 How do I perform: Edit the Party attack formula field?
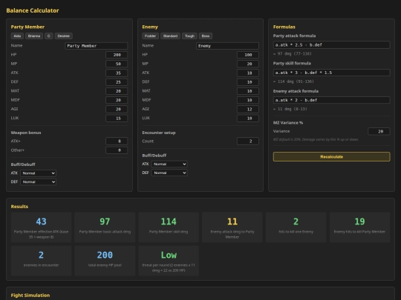coord(331,45)
